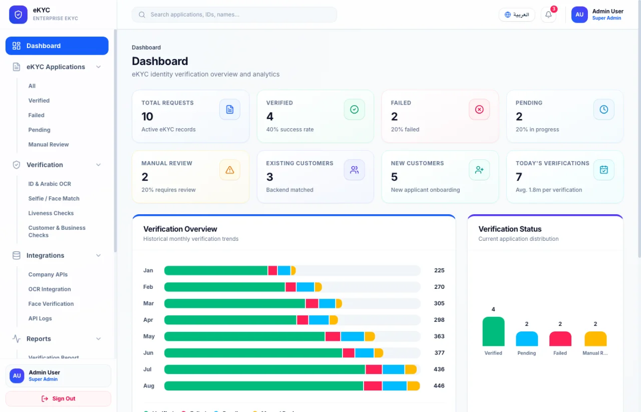Open Selfie / Face Match page
The image size is (641, 412).
[x=54, y=198]
